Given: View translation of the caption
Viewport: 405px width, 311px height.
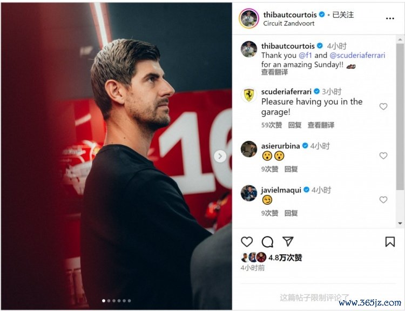Looking at the screenshot, I should (274, 72).
